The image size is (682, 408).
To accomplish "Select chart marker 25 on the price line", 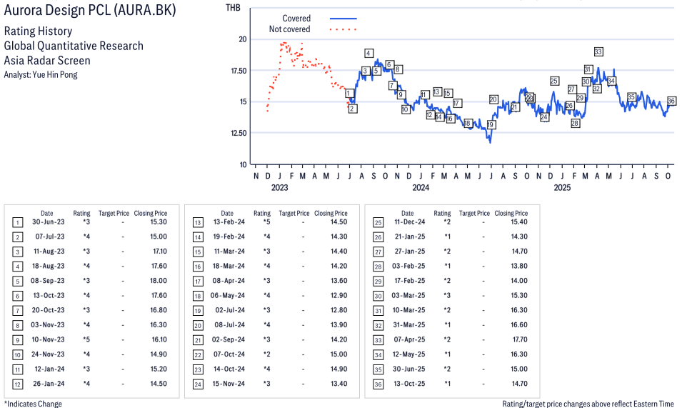I will point(554,81).
